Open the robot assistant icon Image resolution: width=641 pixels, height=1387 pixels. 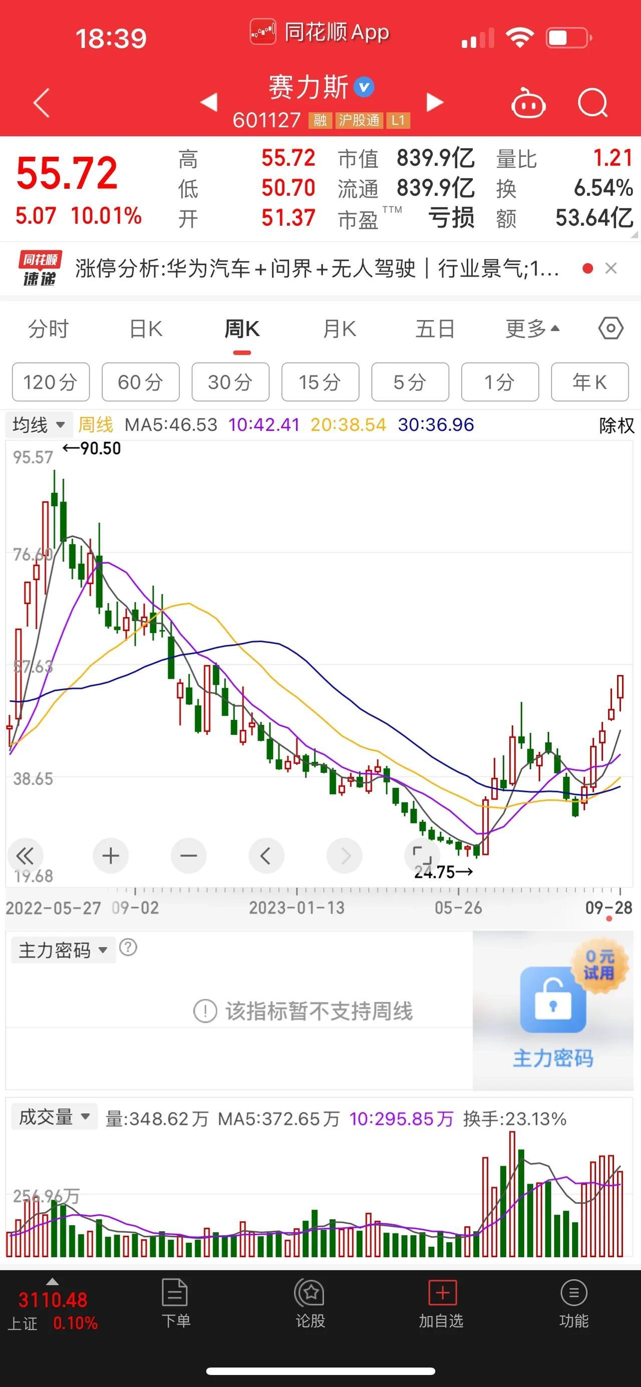click(x=528, y=102)
